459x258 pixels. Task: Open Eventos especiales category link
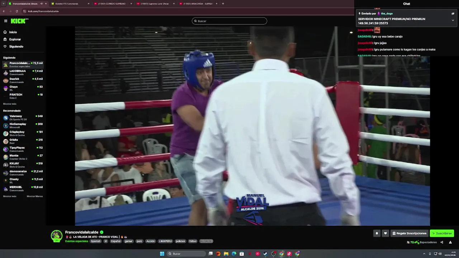pos(76,241)
